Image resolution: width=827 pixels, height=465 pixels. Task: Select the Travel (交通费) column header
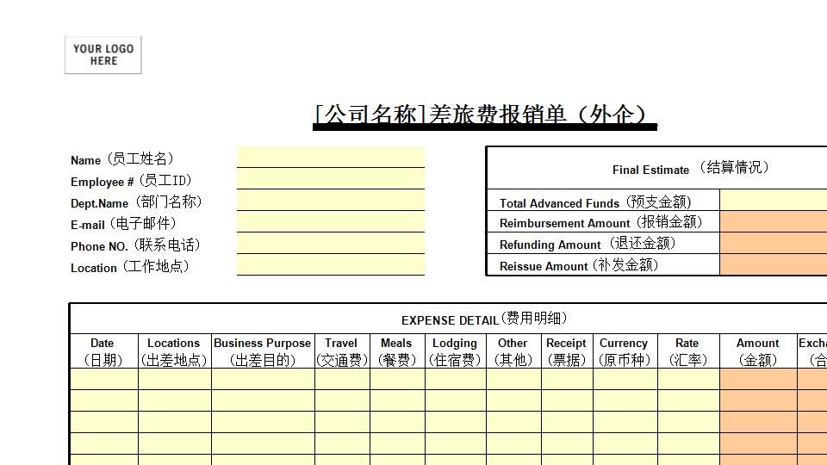pos(342,351)
